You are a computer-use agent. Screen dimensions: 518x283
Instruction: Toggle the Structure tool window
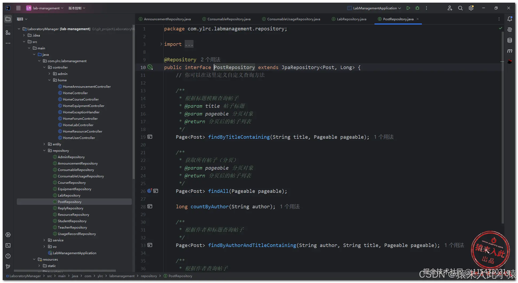(x=8, y=33)
